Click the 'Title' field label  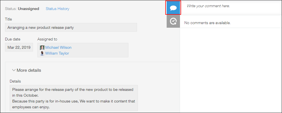(x=9, y=19)
